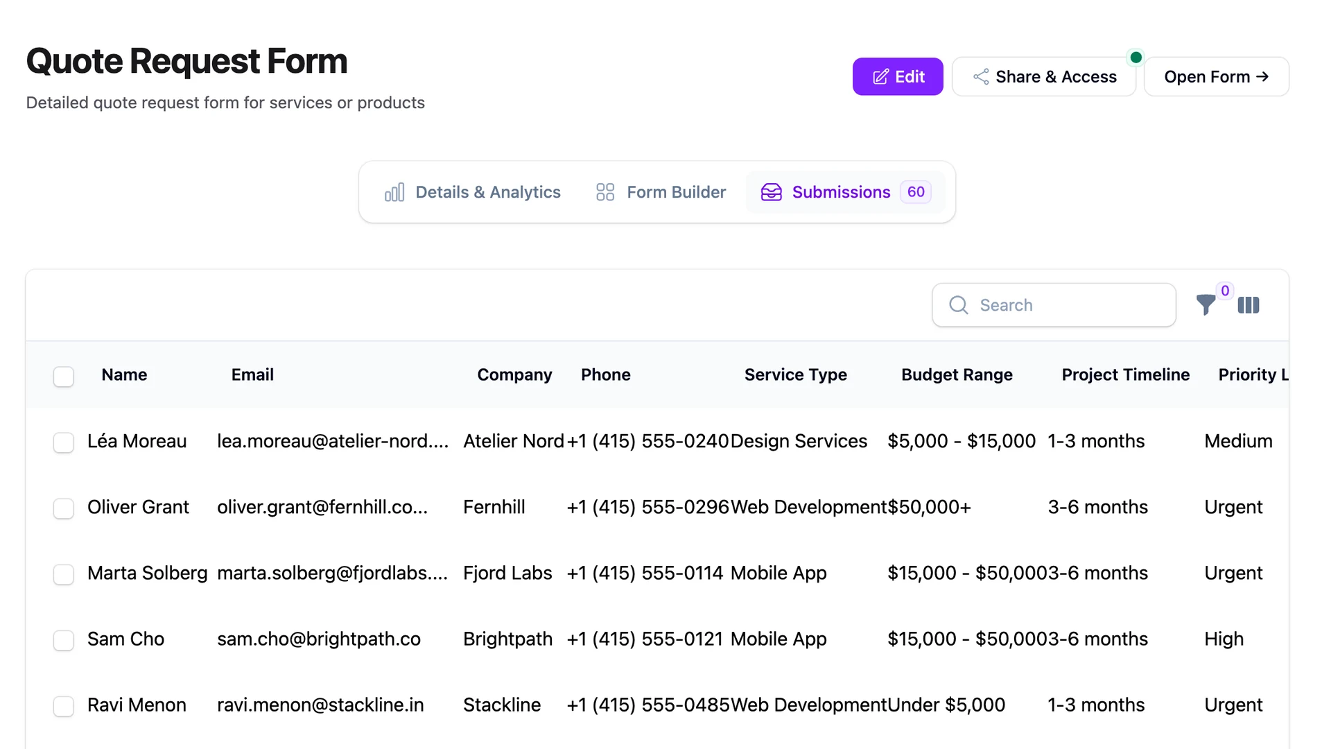
Task: Check the Léa Moreau row checkbox
Action: pyautogui.click(x=64, y=442)
